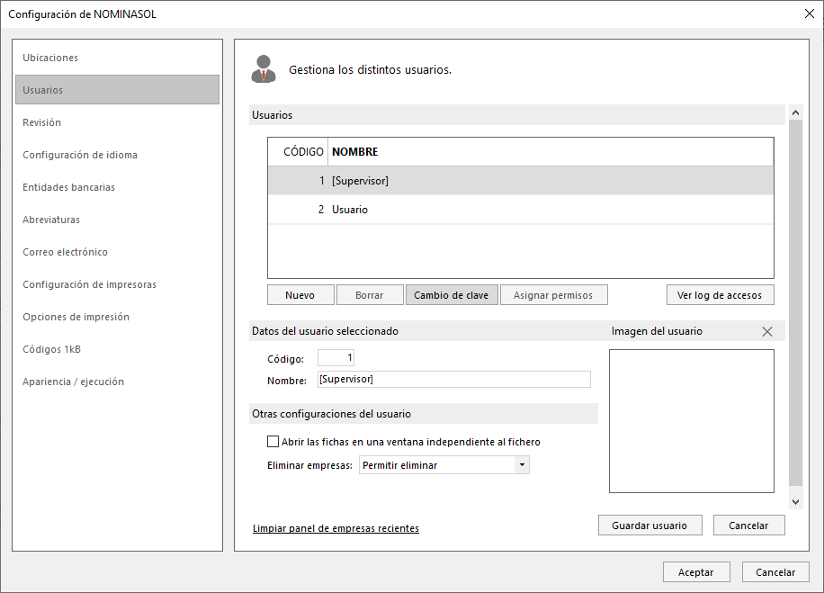Open Configuración de impresoras

pyautogui.click(x=117, y=284)
